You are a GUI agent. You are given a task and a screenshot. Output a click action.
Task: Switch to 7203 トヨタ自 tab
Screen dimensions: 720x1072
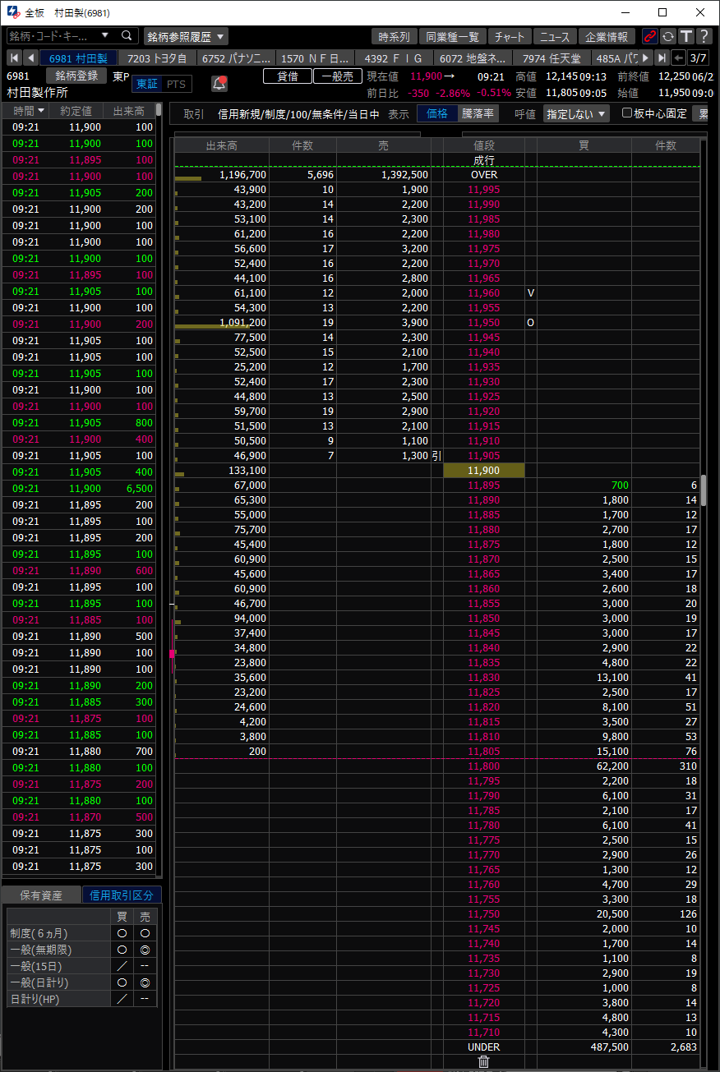(x=157, y=58)
